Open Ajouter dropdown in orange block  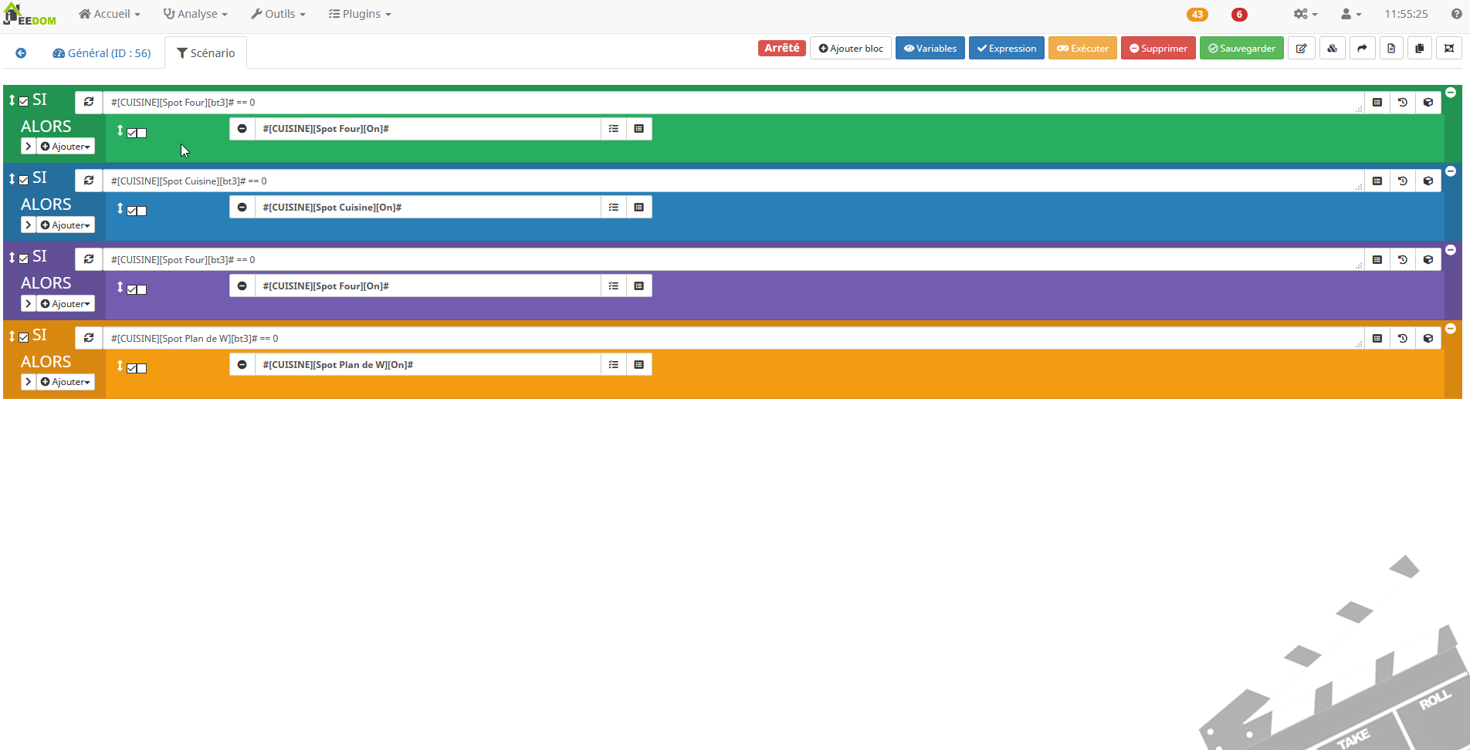[x=66, y=382]
